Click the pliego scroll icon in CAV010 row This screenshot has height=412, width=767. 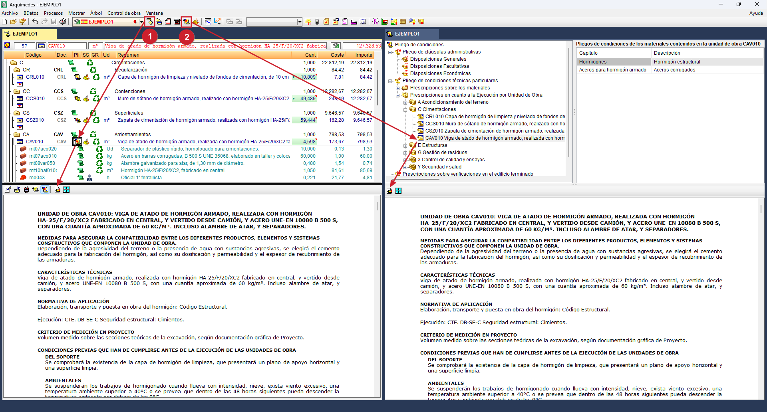point(77,142)
